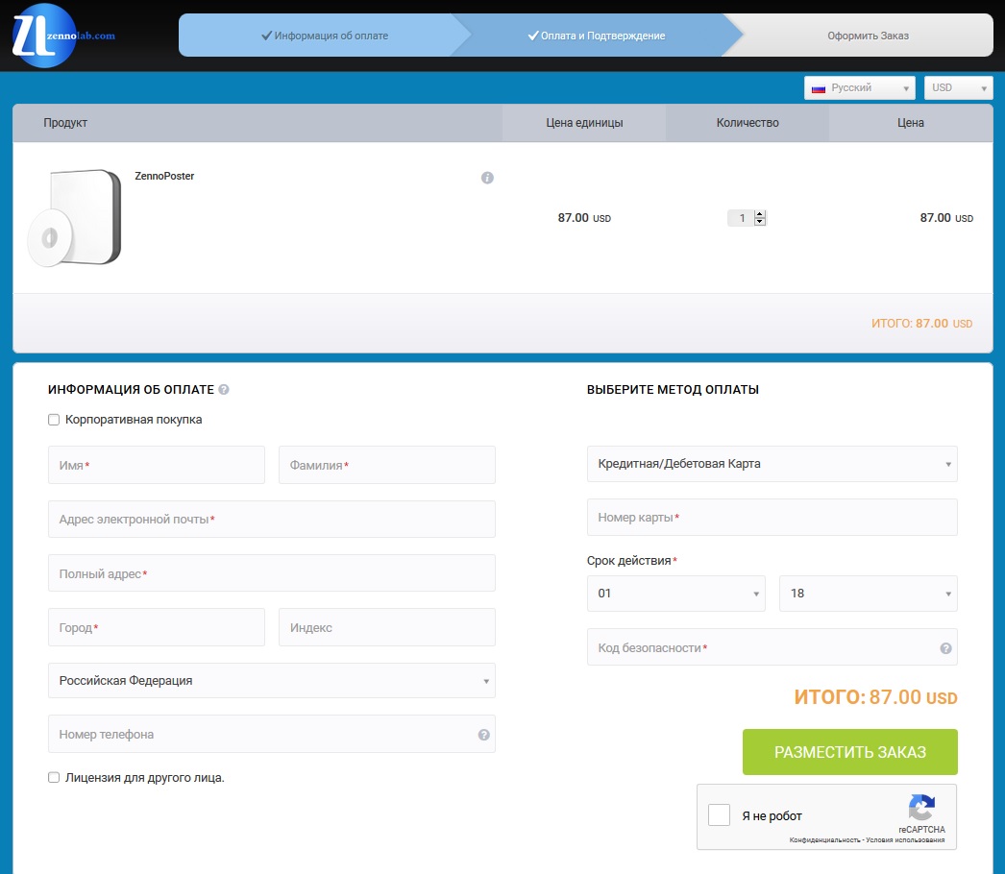Open the Российская Федерация country dropdown
Viewport: 1005px width, 874px height.
(272, 681)
